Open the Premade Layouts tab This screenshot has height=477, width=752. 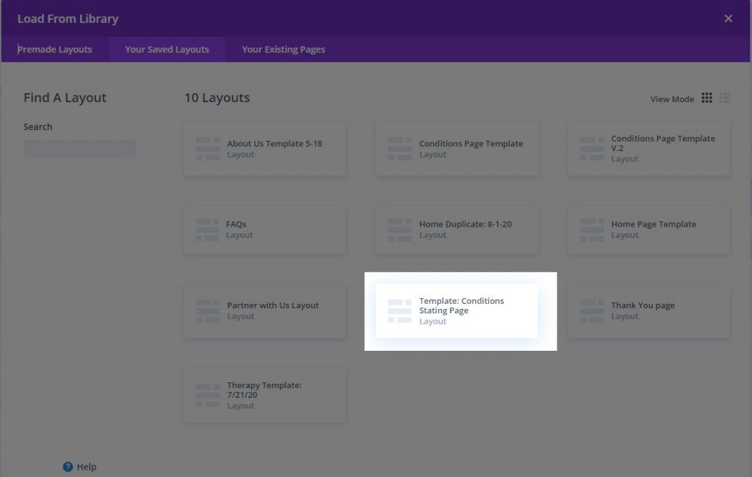tap(54, 49)
